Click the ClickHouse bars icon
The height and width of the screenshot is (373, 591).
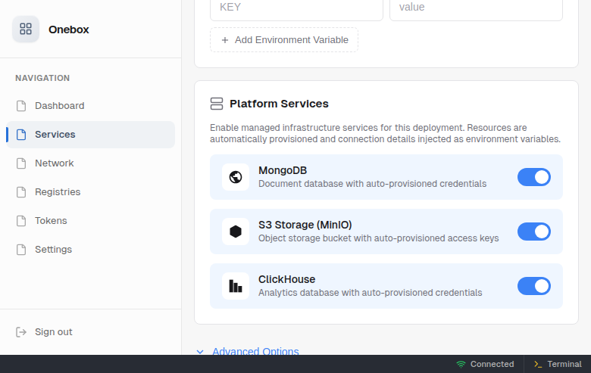point(236,286)
